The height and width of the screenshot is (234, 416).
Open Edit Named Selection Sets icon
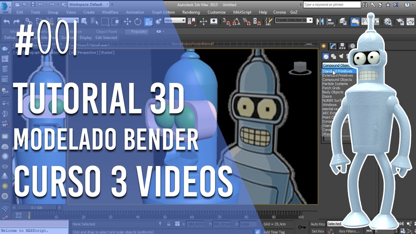coord(269,21)
